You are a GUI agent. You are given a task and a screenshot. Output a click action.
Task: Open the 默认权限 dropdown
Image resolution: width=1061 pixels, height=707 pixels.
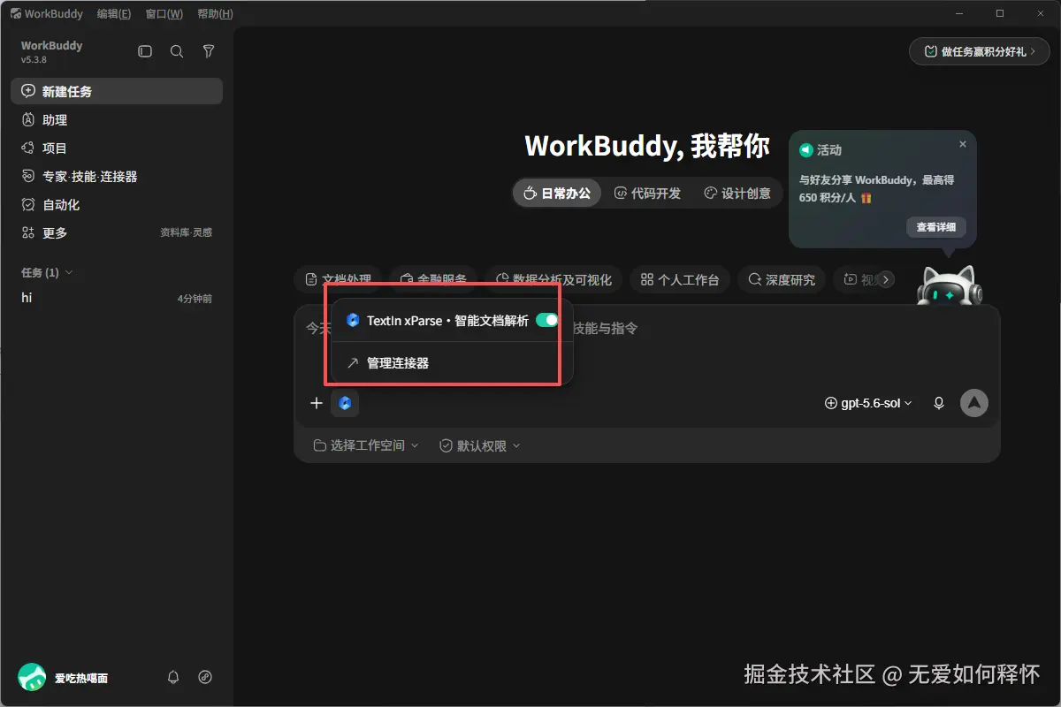tap(480, 445)
